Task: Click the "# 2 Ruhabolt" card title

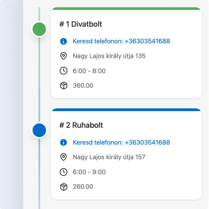Action: [81, 125]
